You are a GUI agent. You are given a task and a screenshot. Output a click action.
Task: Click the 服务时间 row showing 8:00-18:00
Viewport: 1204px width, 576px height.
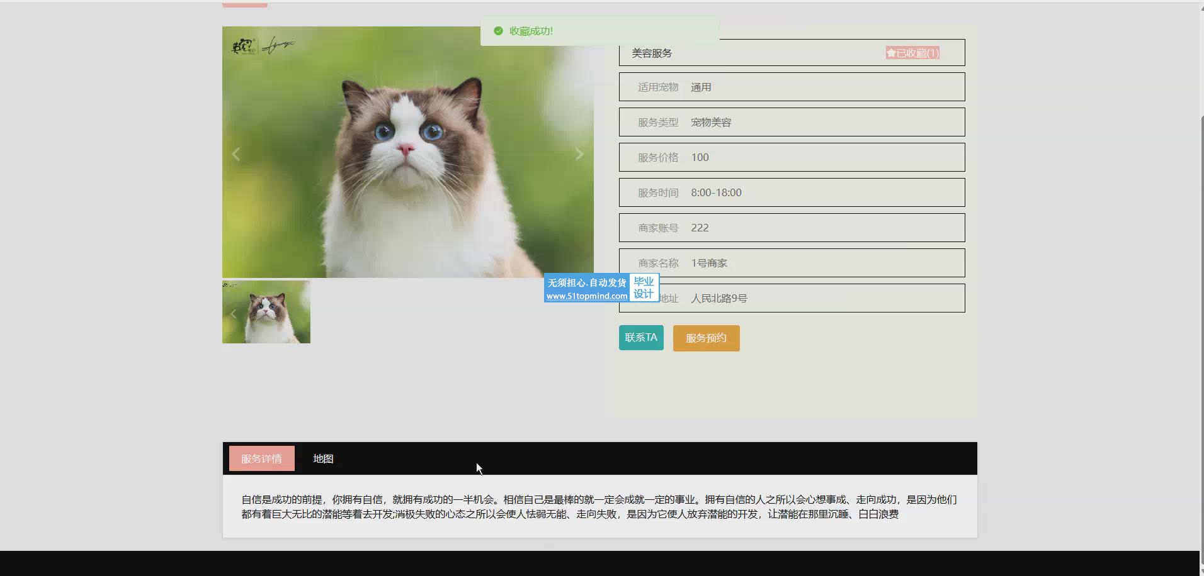pyautogui.click(x=792, y=192)
